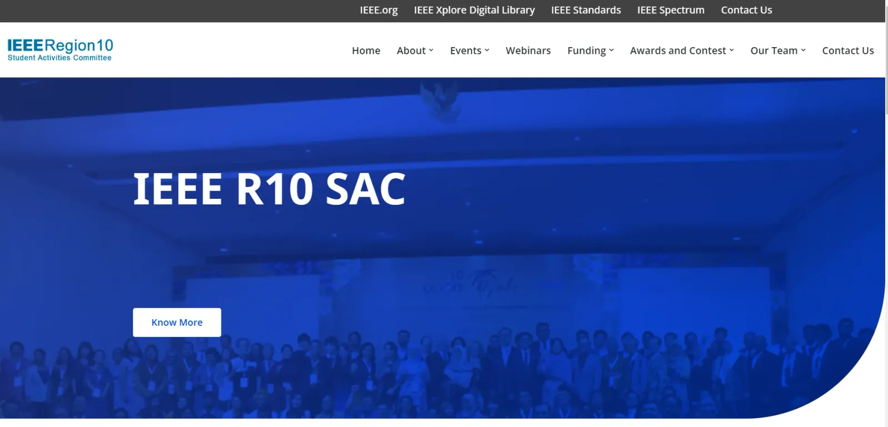Expand the Awards and Contest chevron

point(731,51)
